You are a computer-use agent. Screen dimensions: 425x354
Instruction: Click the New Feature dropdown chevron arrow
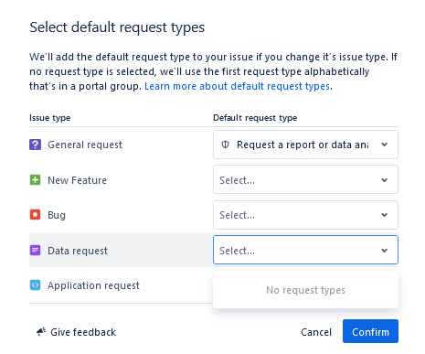(x=385, y=180)
